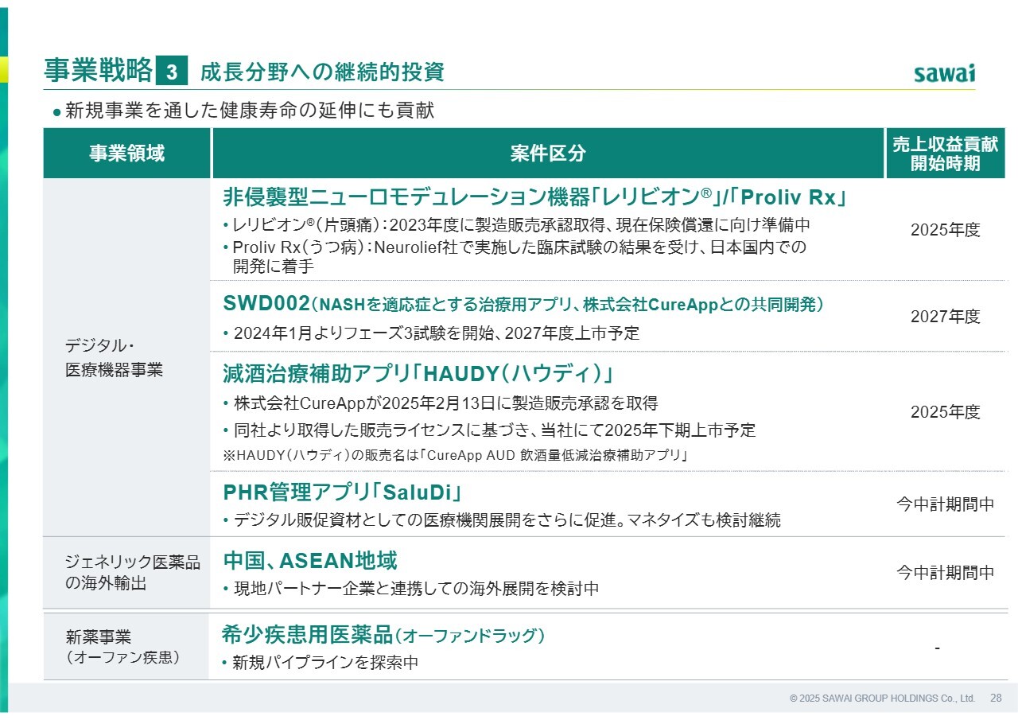This screenshot has height=720, width=1018.
Task: Click the green number 3 badge
Action: pyautogui.click(x=171, y=72)
